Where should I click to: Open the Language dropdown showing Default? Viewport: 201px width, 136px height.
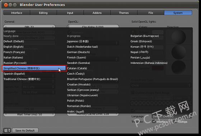coord(172,116)
